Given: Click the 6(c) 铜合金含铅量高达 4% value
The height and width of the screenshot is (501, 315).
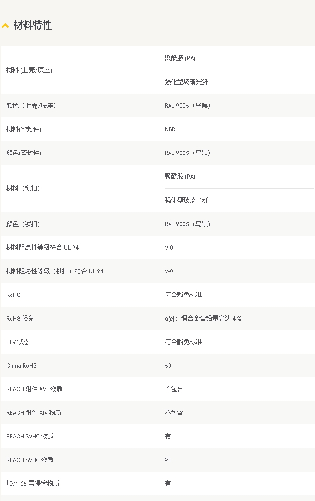Looking at the screenshot, I should (203, 319).
